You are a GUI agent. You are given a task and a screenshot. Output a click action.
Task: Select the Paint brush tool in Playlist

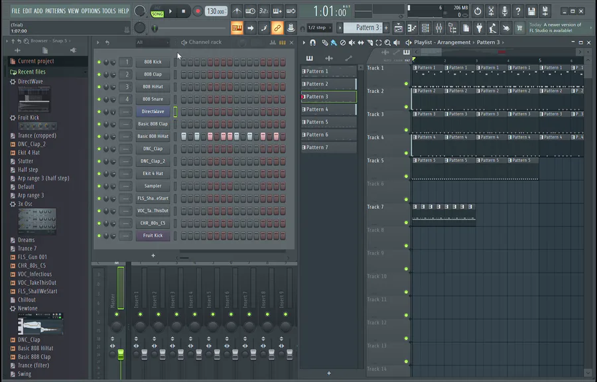(334, 42)
